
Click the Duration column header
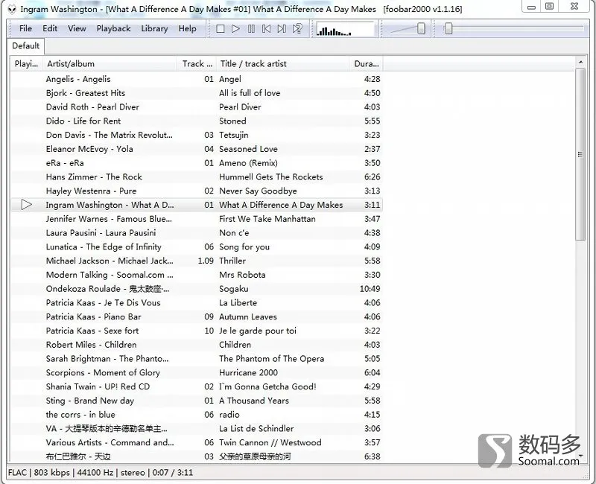[x=366, y=64]
